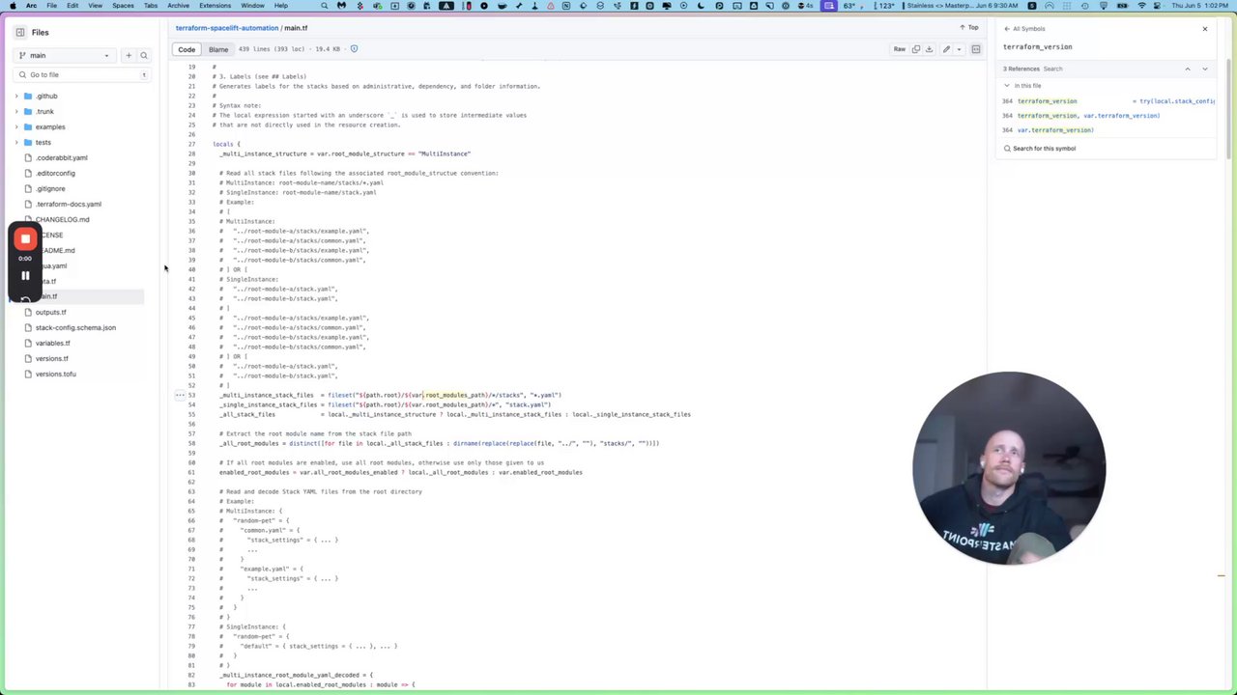
Task: Expand the tests folder chevron
Action: 16,142
